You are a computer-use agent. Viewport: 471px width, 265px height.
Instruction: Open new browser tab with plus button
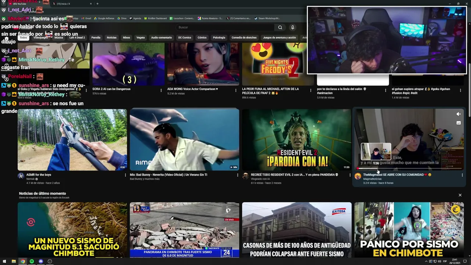click(x=98, y=4)
